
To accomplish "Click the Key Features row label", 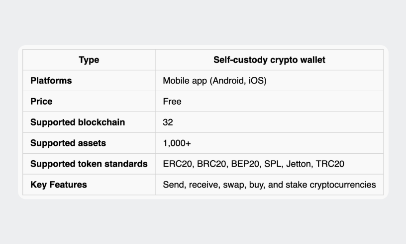I will pos(59,185).
